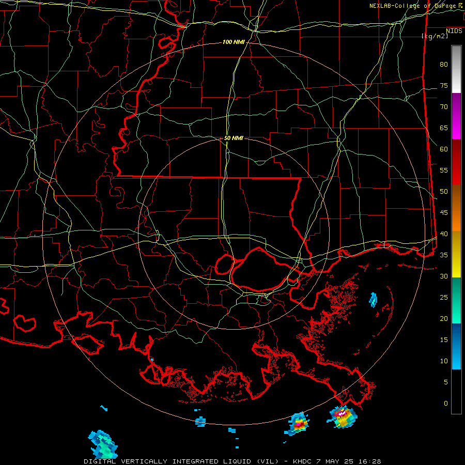Click the 75 value on the VIL scale
This screenshot has height=465, width=465.
[444, 86]
